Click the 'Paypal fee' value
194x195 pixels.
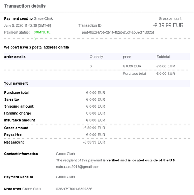click(x=96, y=135)
